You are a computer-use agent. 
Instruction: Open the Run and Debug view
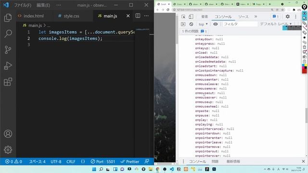(8, 66)
